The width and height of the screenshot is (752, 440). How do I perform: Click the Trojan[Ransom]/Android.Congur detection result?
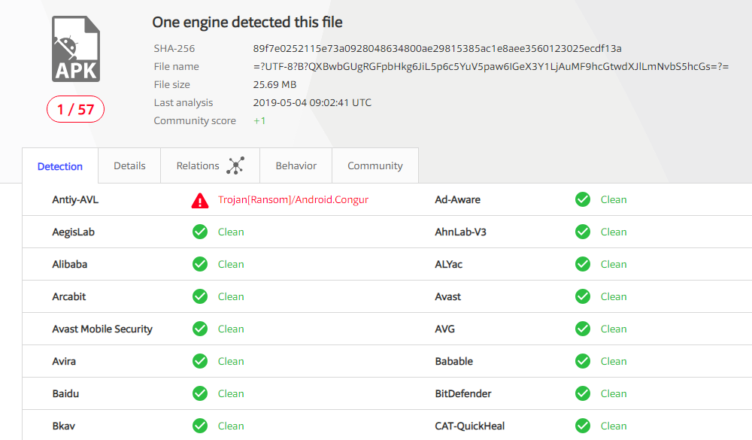click(x=293, y=199)
